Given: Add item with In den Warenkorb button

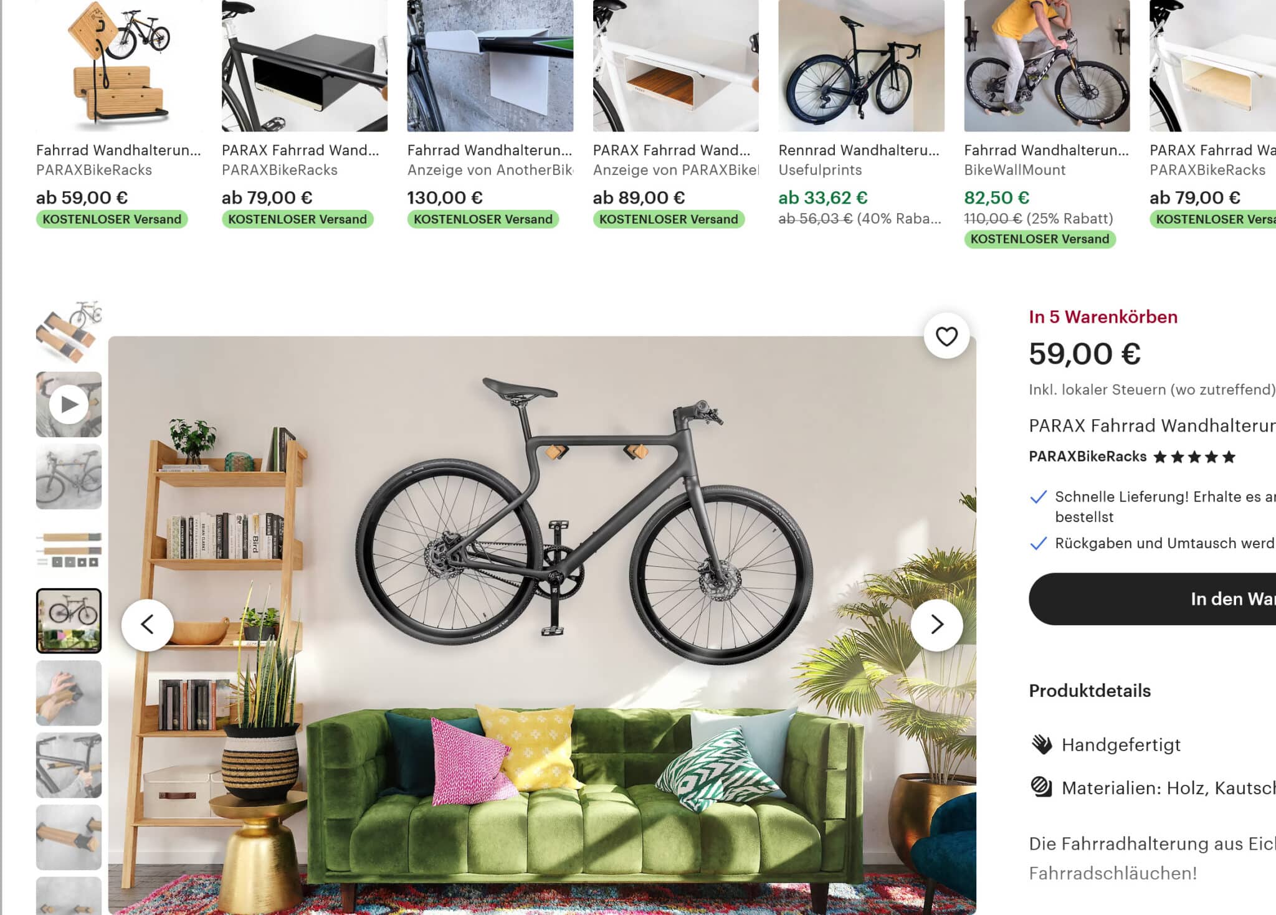Looking at the screenshot, I should coord(1153,599).
